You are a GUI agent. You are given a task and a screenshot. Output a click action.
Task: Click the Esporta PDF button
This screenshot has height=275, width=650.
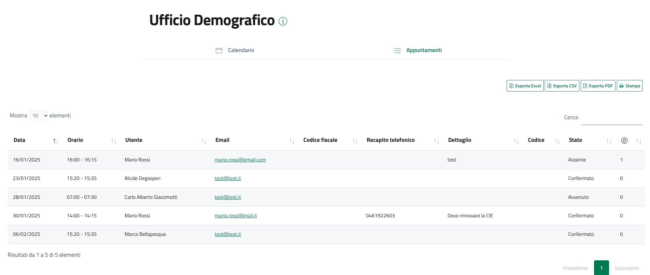598,86
